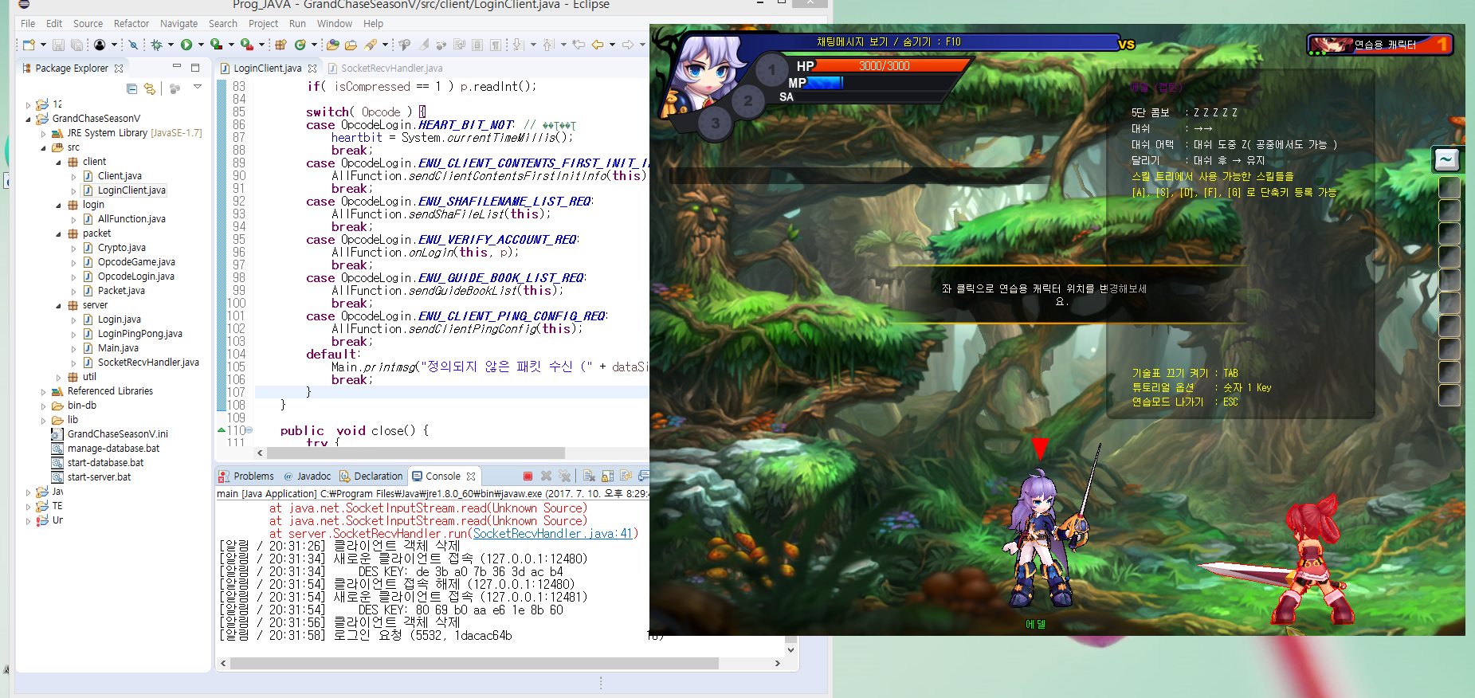Switch to SocketRecvHandler.java editor tab
1475x698 pixels.
click(x=385, y=69)
